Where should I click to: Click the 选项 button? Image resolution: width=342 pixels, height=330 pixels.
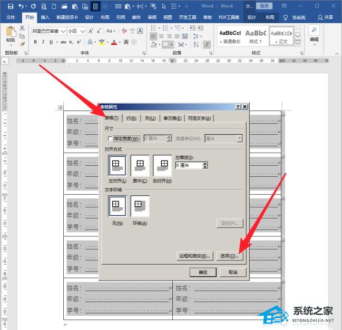pos(230,256)
